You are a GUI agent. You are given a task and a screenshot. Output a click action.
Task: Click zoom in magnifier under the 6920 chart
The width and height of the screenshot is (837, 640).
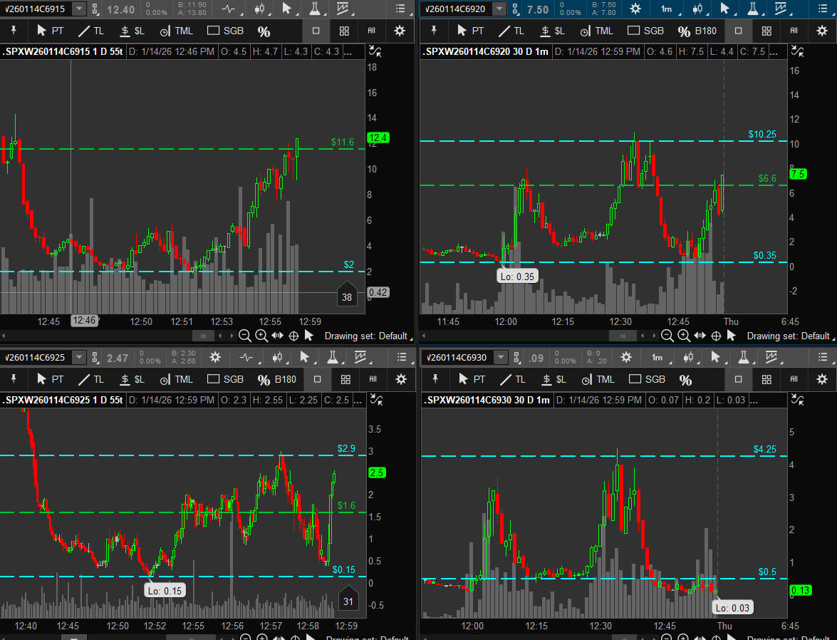684,336
